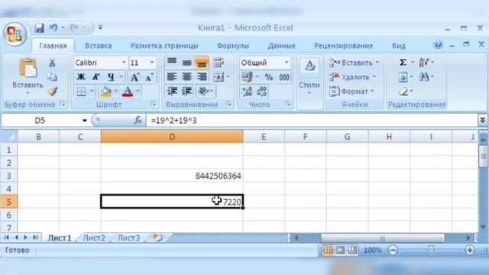Merge and center cells
This screenshot has height=275, width=489.
click(219, 76)
